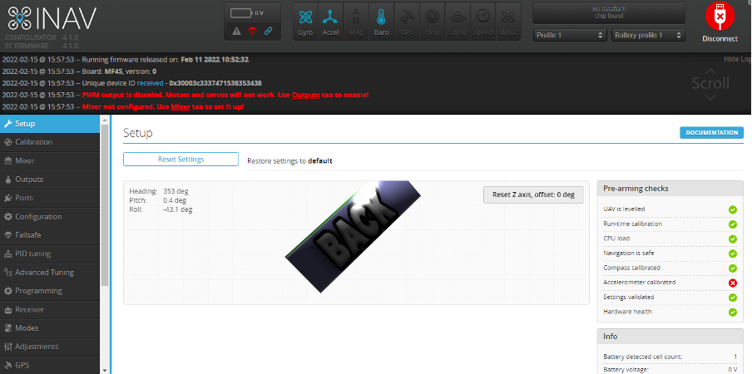
Task: Click the blue link status icon
Action: pos(267,32)
